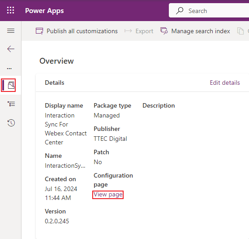This screenshot has height=239, width=249.
Task: Open the Objects list icon in sidebar
Action: (x=11, y=104)
